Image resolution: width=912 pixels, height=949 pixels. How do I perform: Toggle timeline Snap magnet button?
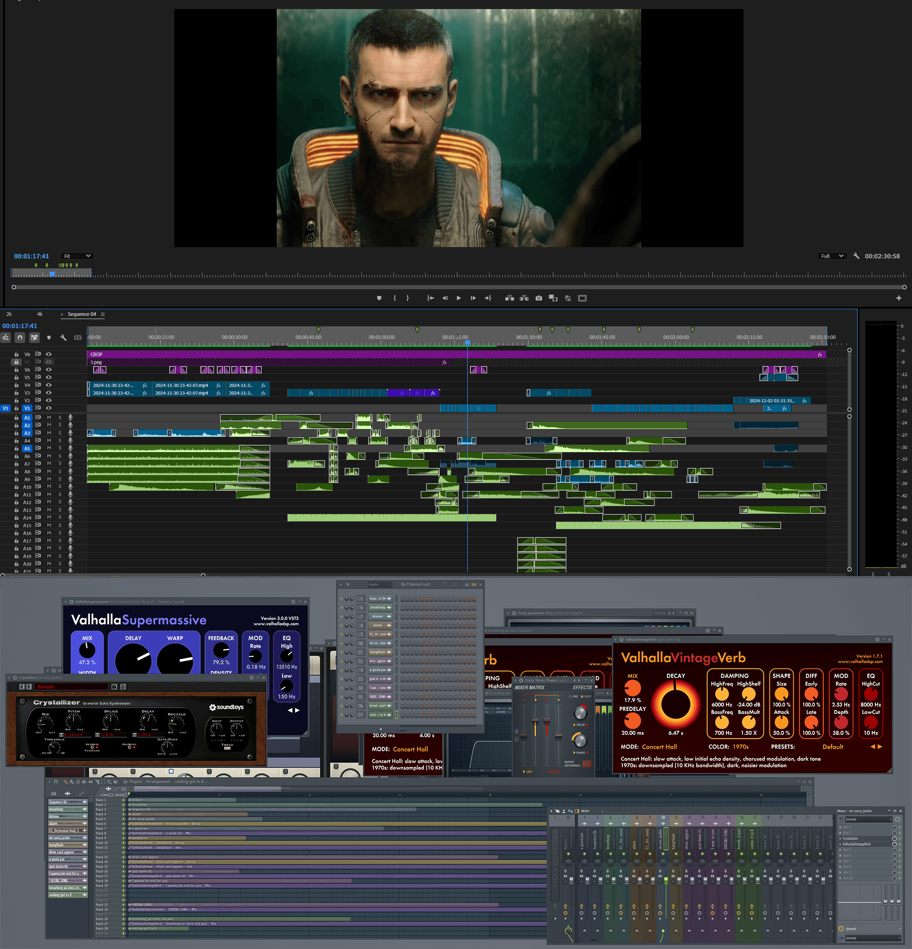click(20, 338)
